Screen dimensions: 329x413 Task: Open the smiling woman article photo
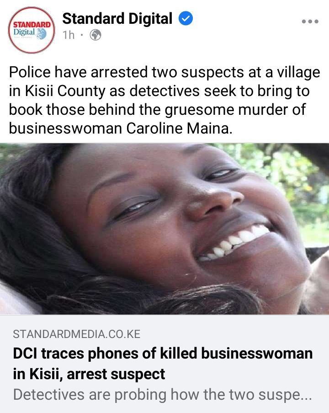[164, 229]
